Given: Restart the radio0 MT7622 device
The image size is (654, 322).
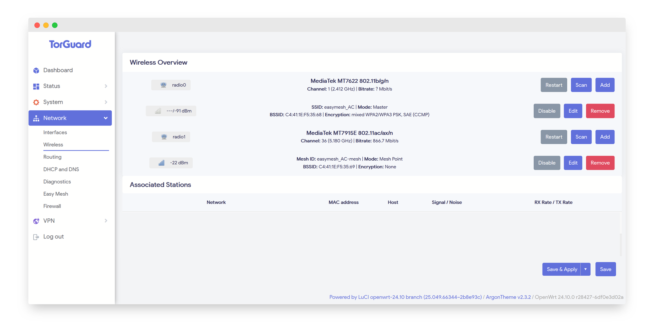Looking at the screenshot, I should (554, 85).
